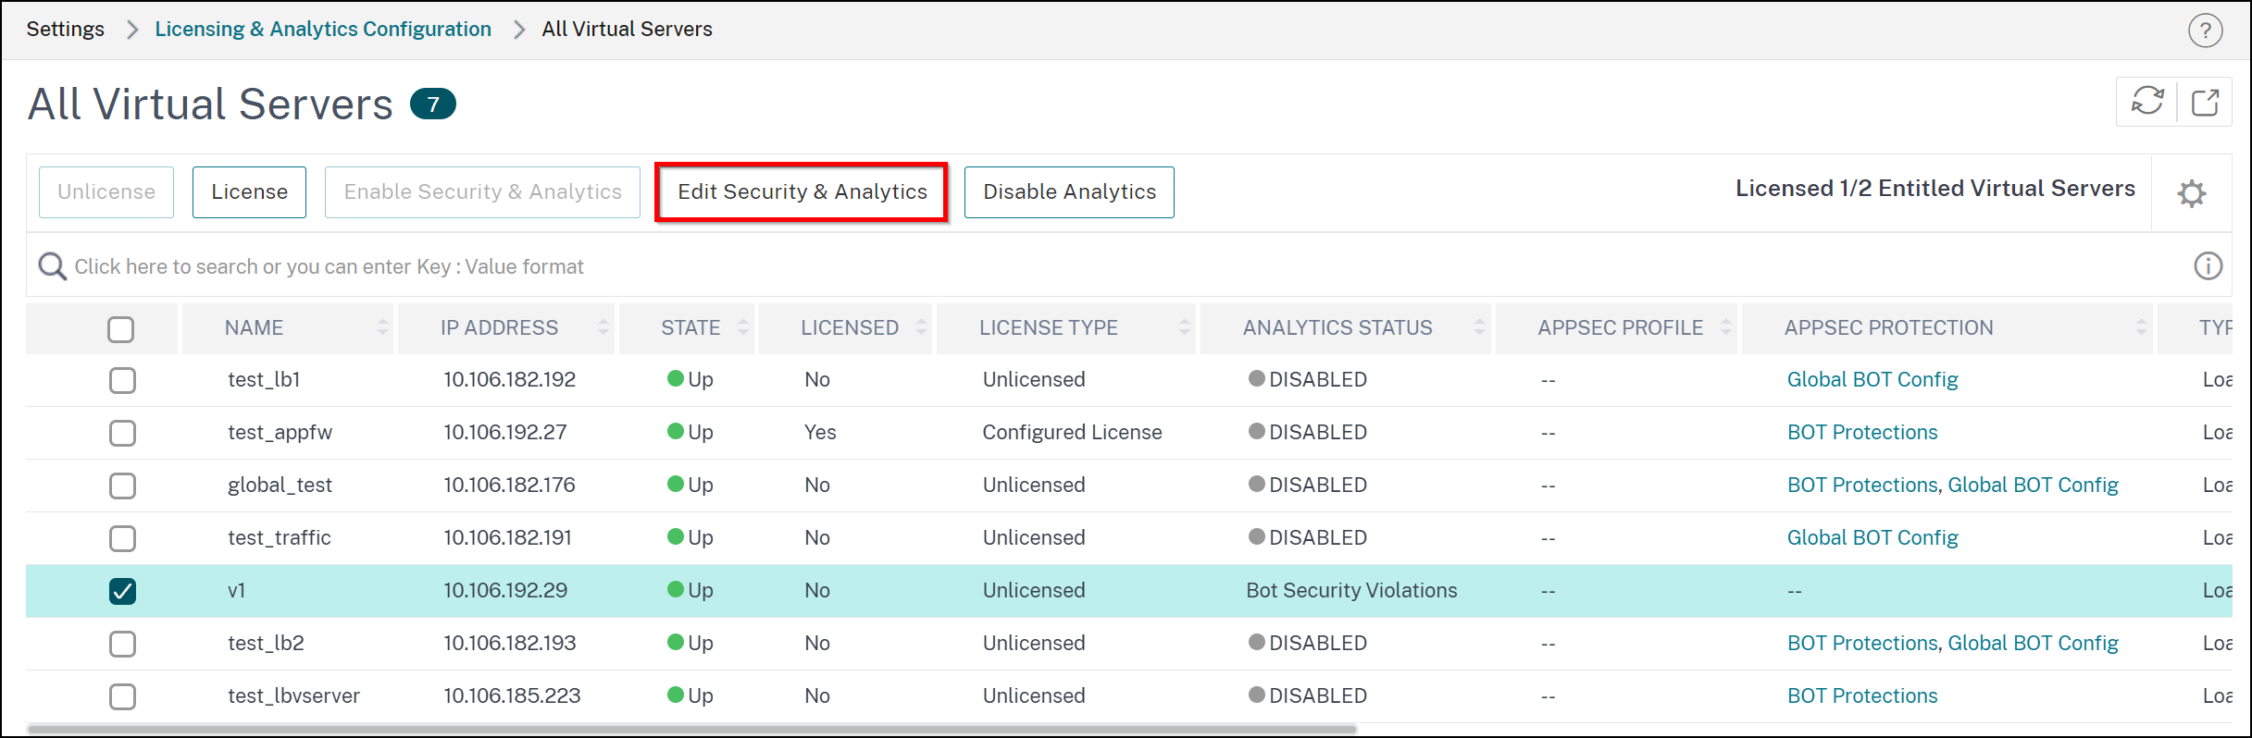Sort by STATE column arrows
Image resolution: width=2252 pixels, height=738 pixels.
click(x=742, y=327)
